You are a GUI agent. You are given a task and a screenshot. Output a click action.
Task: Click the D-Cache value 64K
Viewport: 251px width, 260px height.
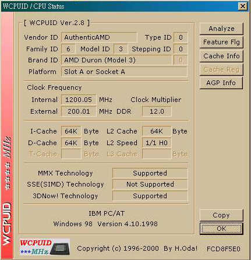coord(71,143)
